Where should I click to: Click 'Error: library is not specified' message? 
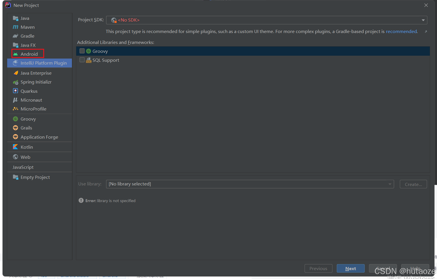coord(110,201)
